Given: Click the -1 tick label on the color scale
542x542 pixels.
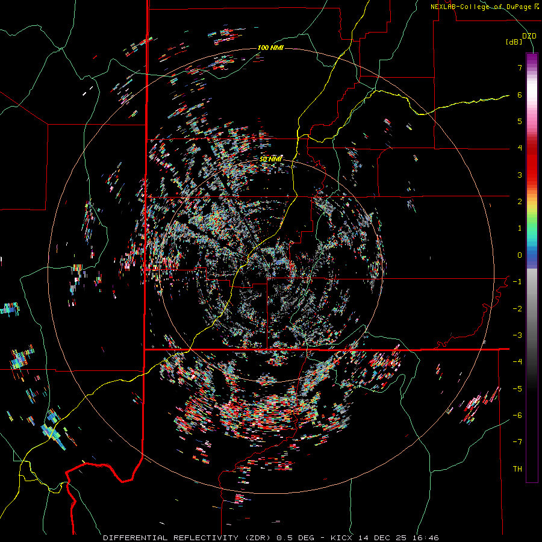Looking at the screenshot, I should tap(517, 282).
